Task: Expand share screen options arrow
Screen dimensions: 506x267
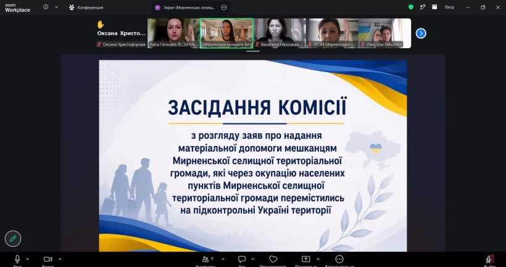Action: [318, 259]
